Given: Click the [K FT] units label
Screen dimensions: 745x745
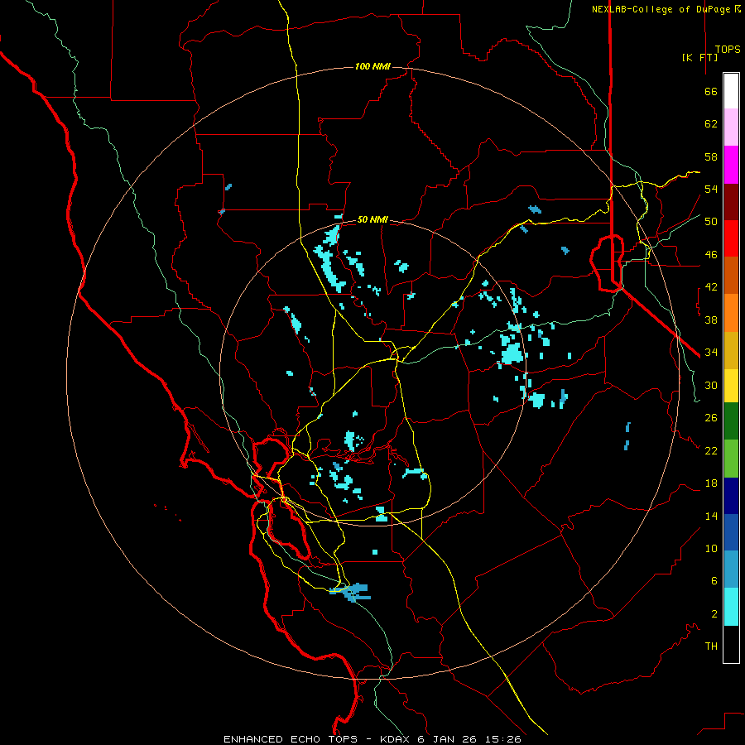Looking at the screenshot, I should point(699,57).
